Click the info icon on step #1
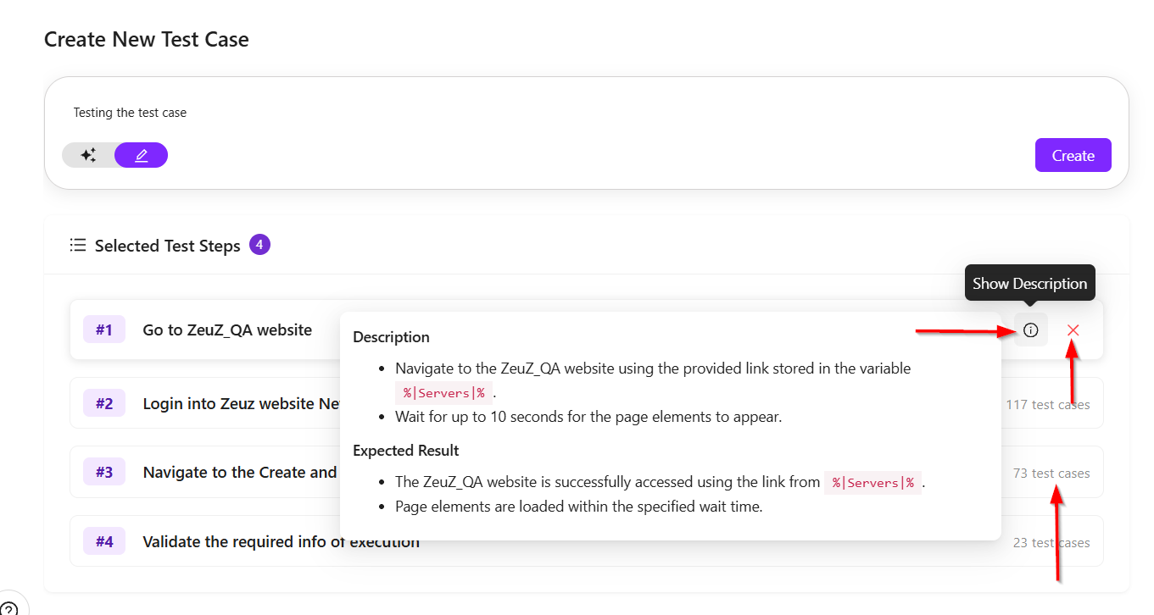Screen dimensions: 1154x615 tap(1030, 330)
